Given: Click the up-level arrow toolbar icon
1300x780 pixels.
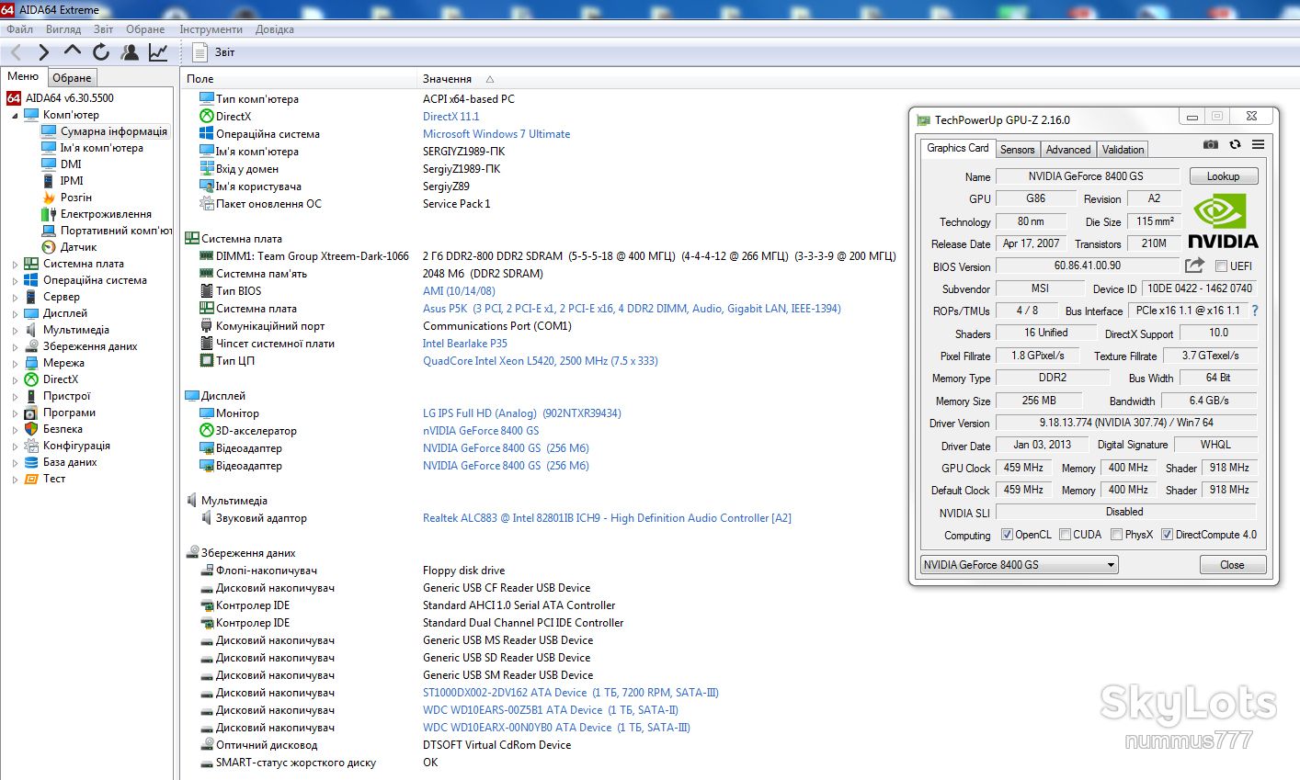Looking at the screenshot, I should [73, 51].
